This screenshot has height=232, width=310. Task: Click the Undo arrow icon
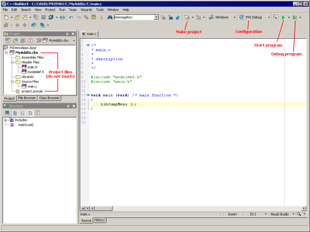pyautogui.click(x=71, y=17)
